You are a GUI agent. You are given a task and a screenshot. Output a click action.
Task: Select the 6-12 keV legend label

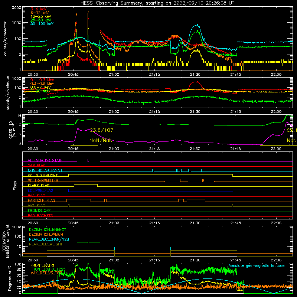point(40,13)
